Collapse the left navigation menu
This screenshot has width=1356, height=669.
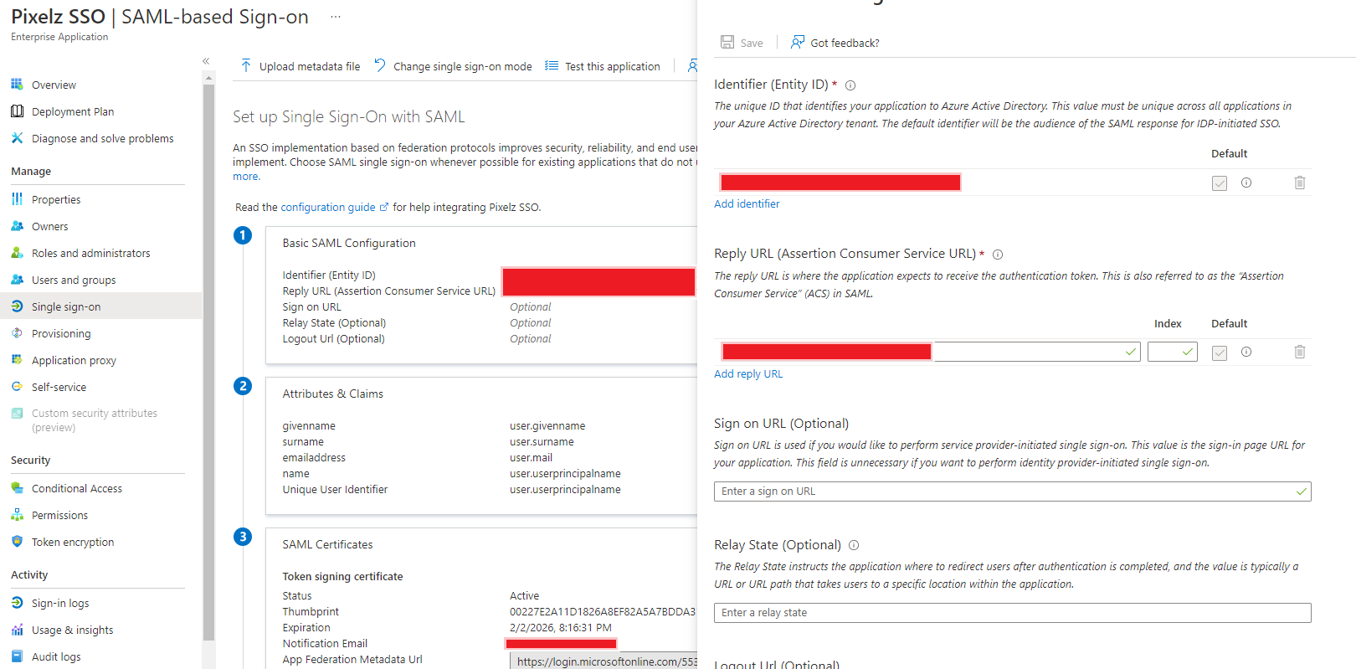206,61
